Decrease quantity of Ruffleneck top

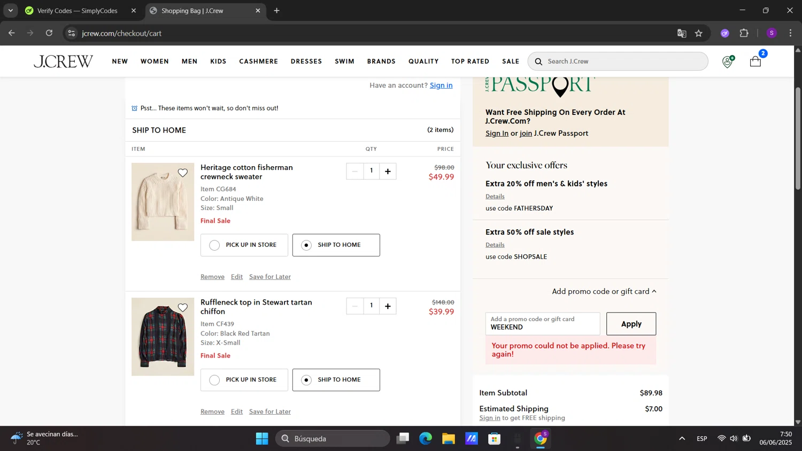(354, 306)
